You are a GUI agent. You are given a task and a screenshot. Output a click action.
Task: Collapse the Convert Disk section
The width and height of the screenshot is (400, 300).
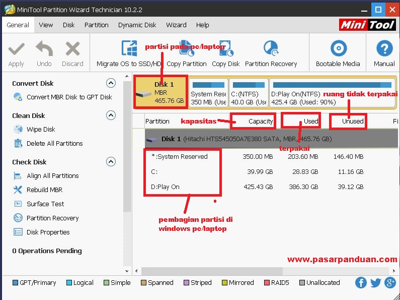[111, 83]
